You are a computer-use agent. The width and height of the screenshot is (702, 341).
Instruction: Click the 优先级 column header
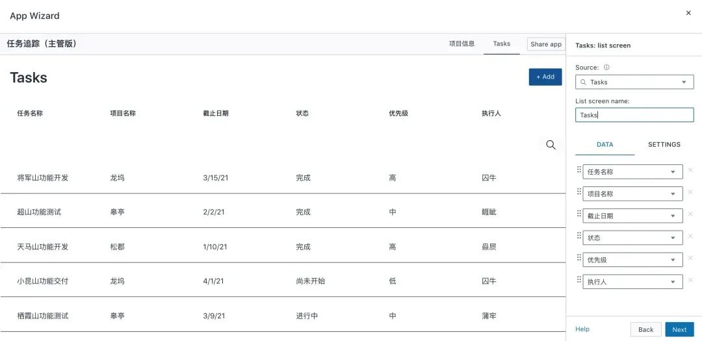[x=398, y=113]
